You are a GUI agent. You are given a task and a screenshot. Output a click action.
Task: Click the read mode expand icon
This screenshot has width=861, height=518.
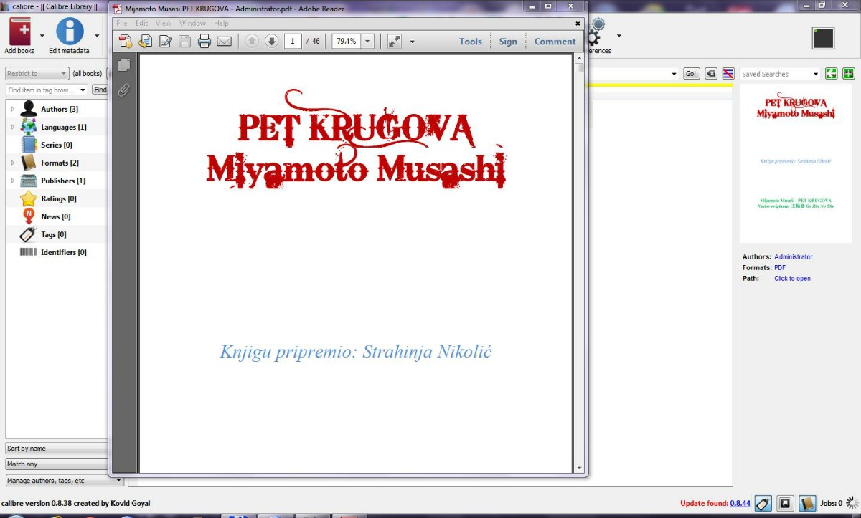[x=395, y=41]
